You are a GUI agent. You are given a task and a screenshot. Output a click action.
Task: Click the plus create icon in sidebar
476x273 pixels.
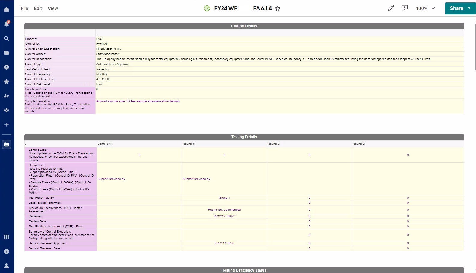click(x=7, y=125)
